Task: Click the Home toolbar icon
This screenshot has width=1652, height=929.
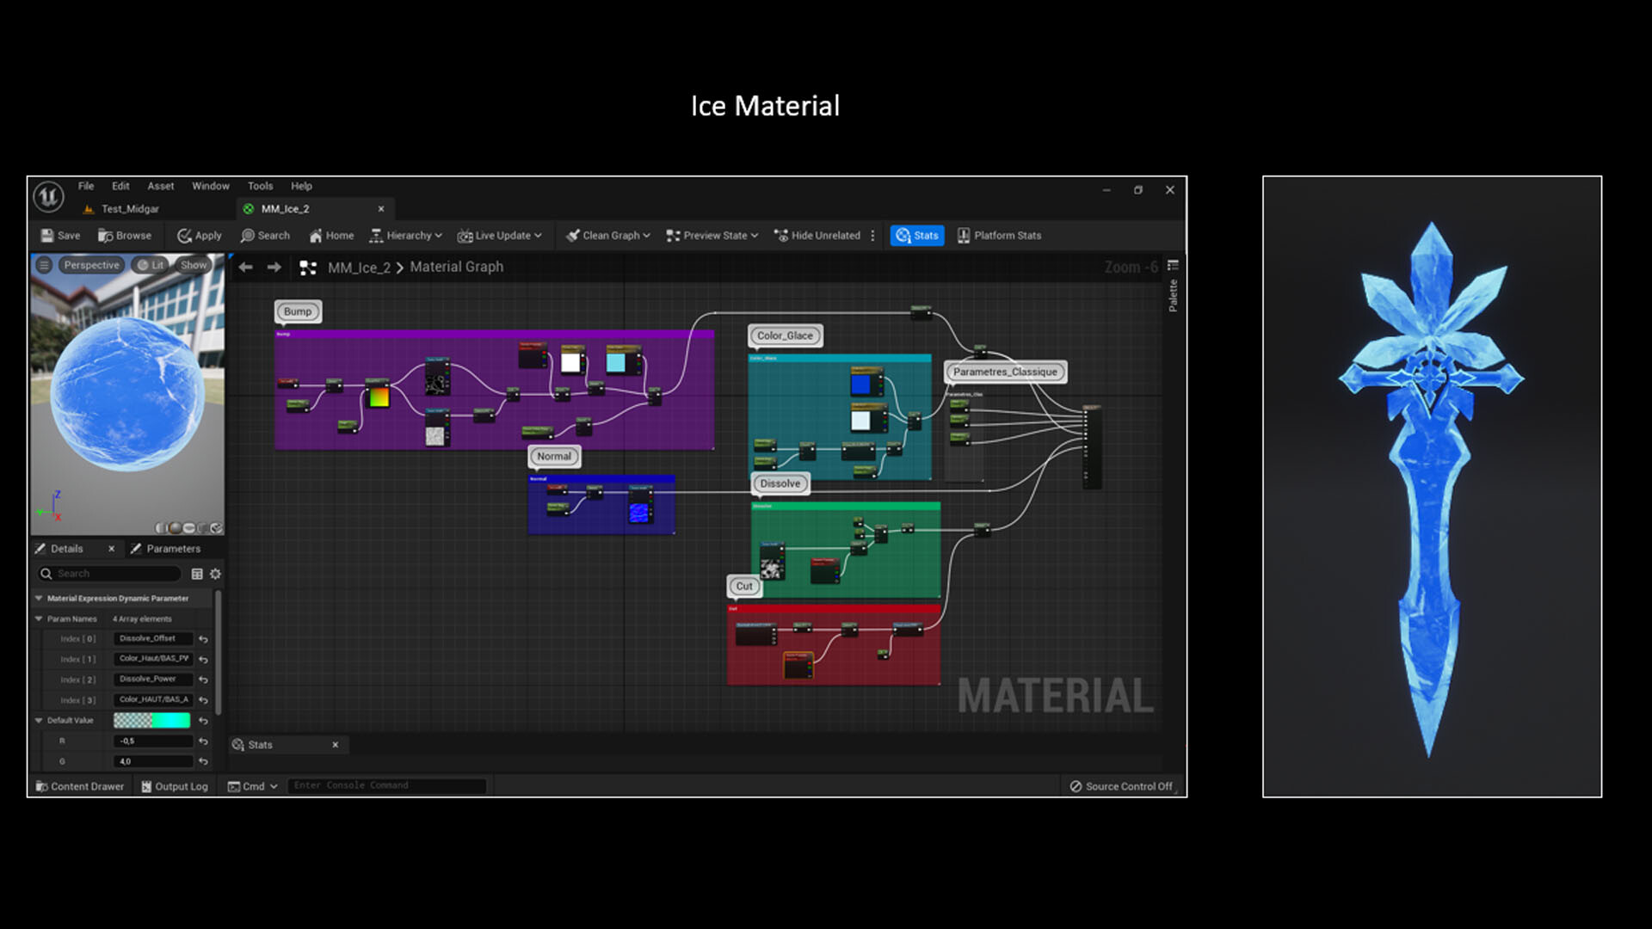Action: click(316, 236)
